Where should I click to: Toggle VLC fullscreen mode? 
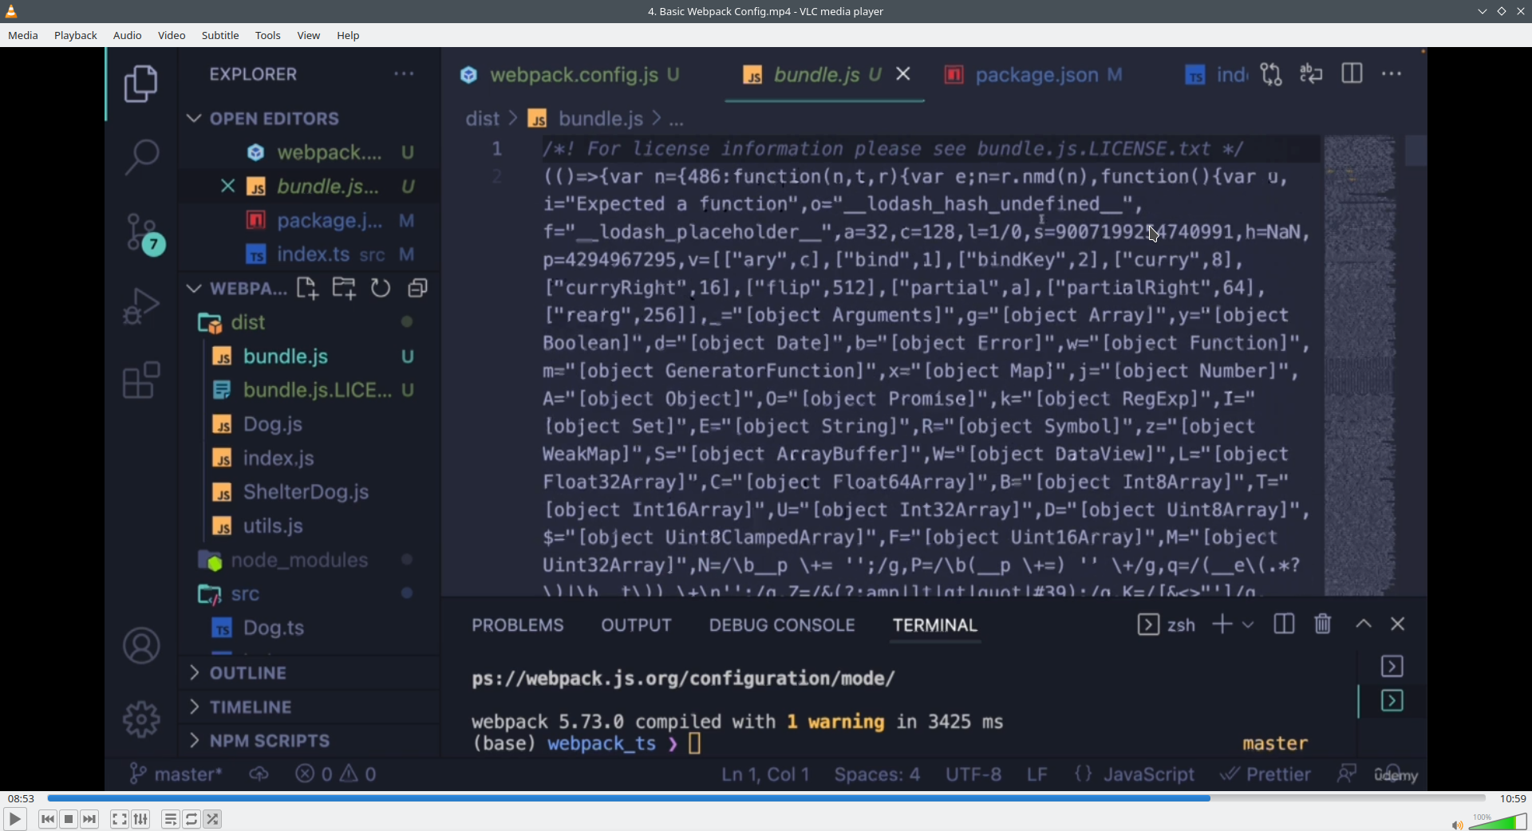tap(119, 819)
